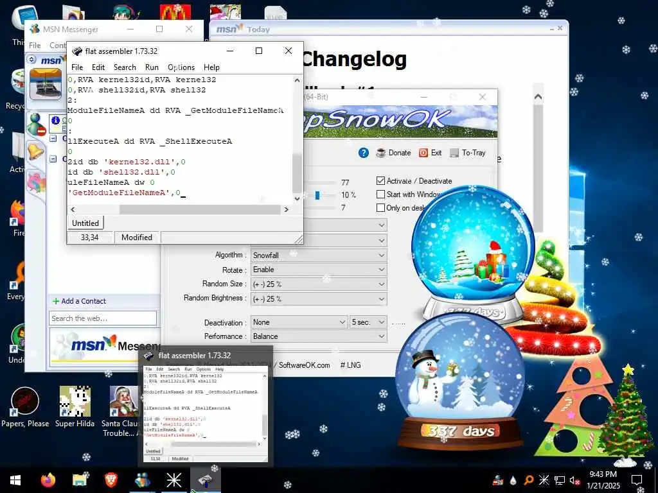
Task: Open the File menu in flat assembler
Action: (x=77, y=67)
